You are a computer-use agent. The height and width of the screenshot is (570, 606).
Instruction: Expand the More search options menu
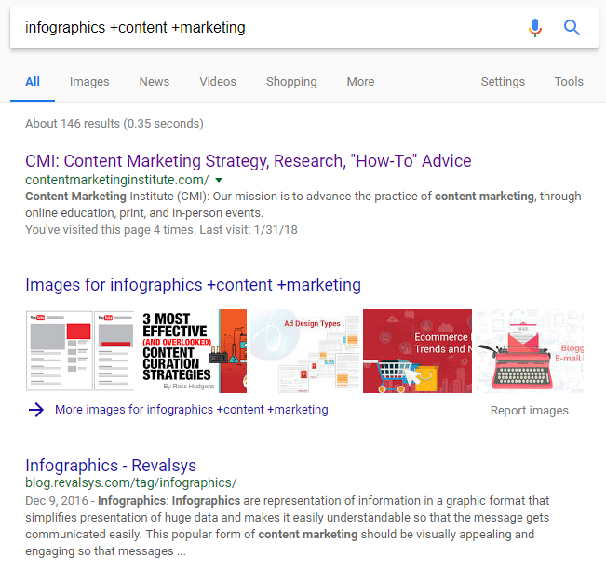[x=360, y=82]
